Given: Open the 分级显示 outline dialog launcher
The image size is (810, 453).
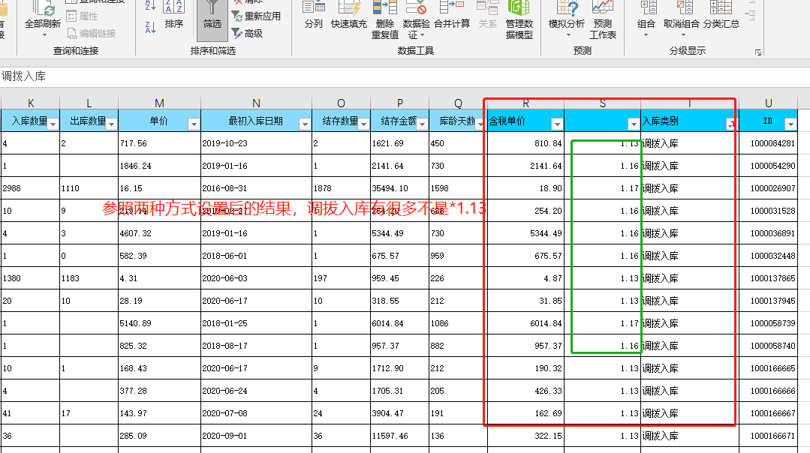Looking at the screenshot, I should (757, 52).
